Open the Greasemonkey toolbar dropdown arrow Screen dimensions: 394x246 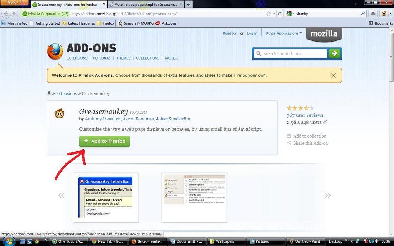390,13
